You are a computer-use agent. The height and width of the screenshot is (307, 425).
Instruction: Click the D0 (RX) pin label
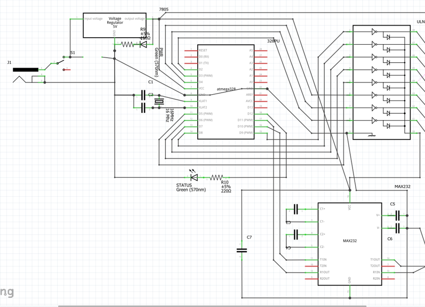pos(204,57)
